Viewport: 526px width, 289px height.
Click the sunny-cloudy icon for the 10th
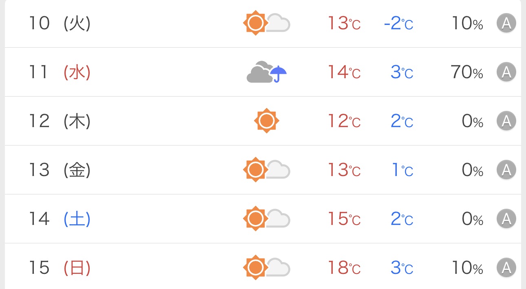click(266, 23)
